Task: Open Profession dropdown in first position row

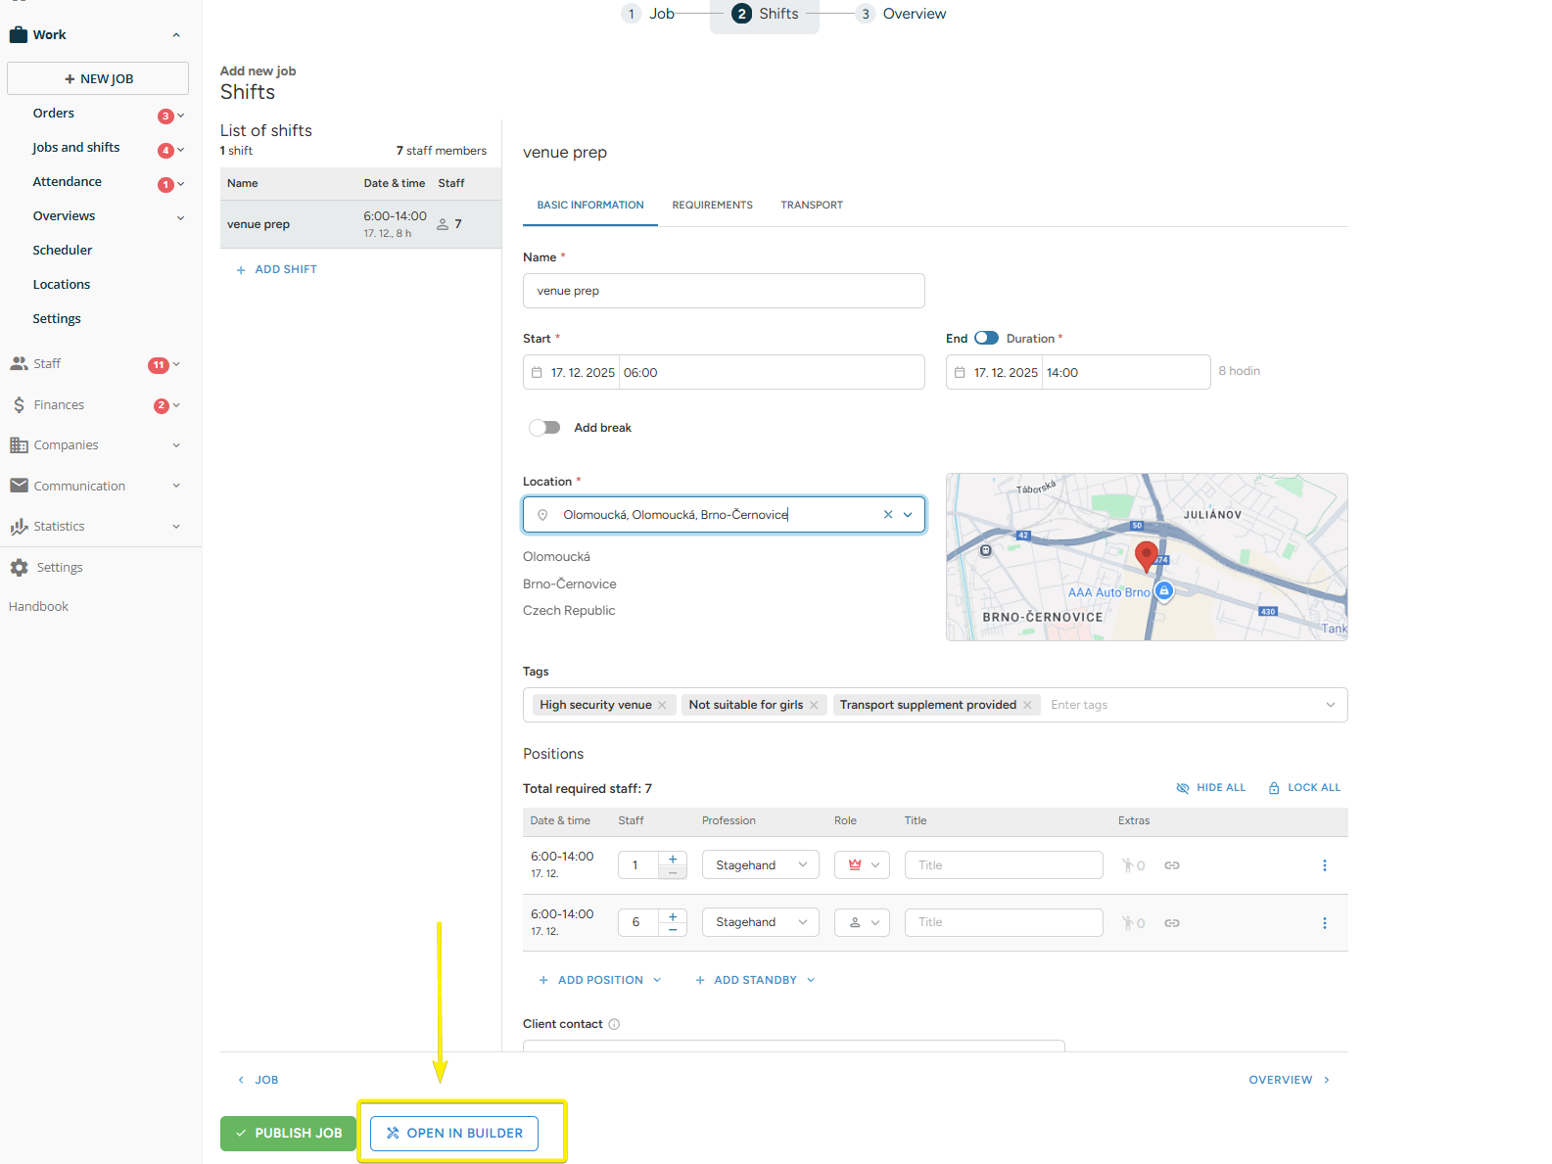Action: [760, 865]
